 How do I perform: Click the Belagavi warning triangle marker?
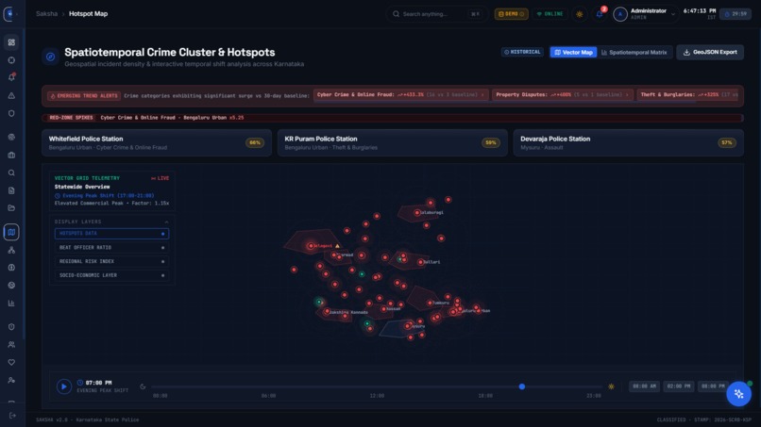coord(337,246)
